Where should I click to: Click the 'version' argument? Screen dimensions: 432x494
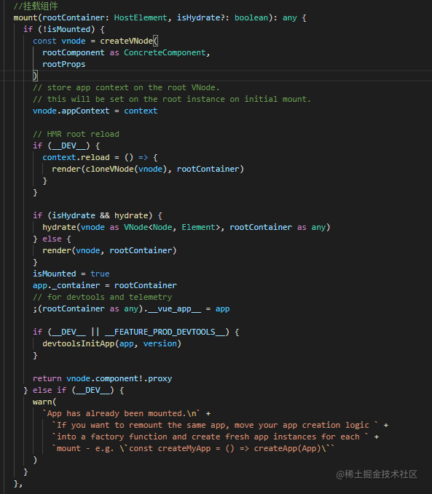[x=160, y=343]
